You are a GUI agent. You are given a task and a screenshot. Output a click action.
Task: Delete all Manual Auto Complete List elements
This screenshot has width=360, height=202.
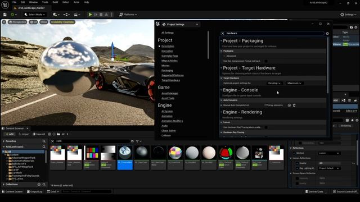click(294, 105)
